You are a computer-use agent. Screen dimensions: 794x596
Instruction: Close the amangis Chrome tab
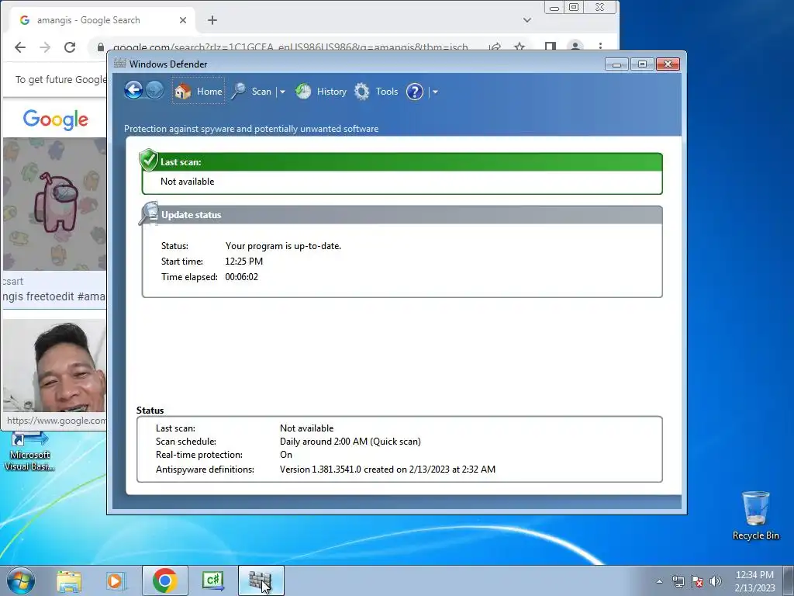click(x=183, y=20)
